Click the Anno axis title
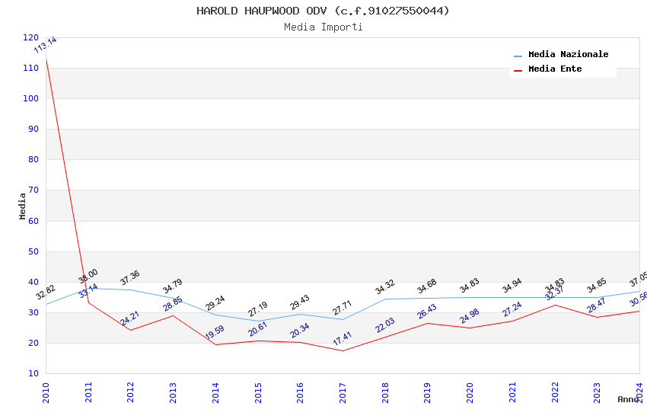The height and width of the screenshot is (419, 647). point(628,399)
